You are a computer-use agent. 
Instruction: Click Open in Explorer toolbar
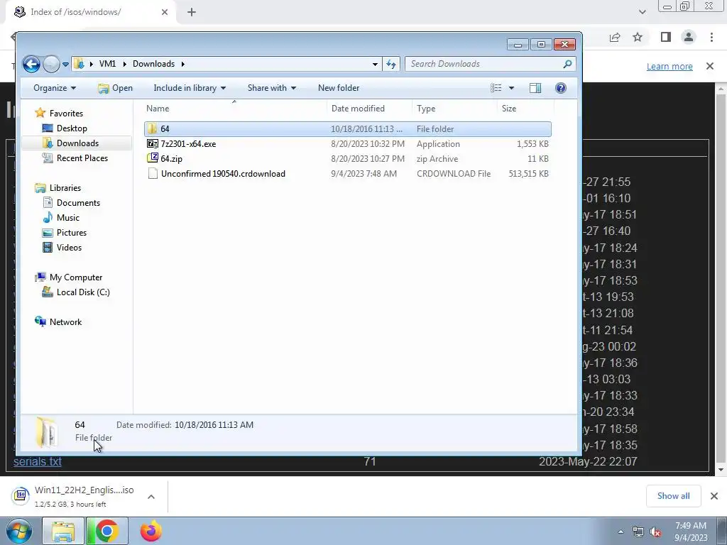click(116, 88)
